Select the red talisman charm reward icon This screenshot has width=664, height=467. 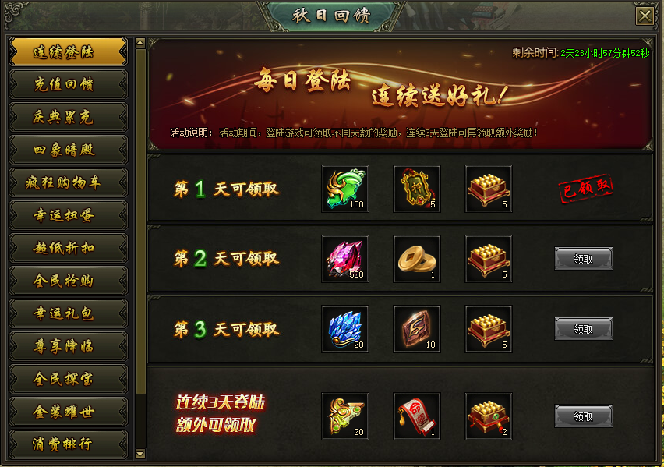tap(417, 189)
